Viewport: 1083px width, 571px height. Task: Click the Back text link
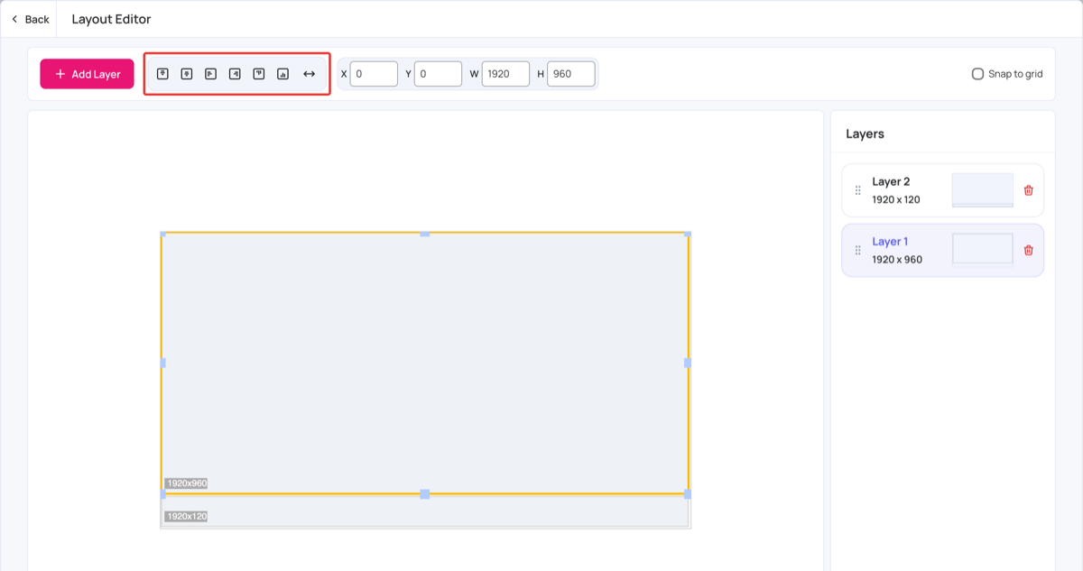pos(37,19)
